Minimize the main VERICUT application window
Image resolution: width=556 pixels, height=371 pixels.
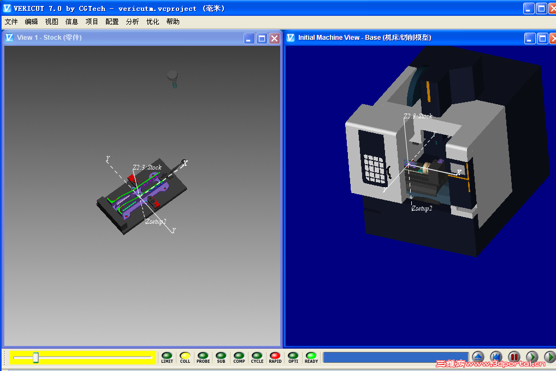(529, 9)
